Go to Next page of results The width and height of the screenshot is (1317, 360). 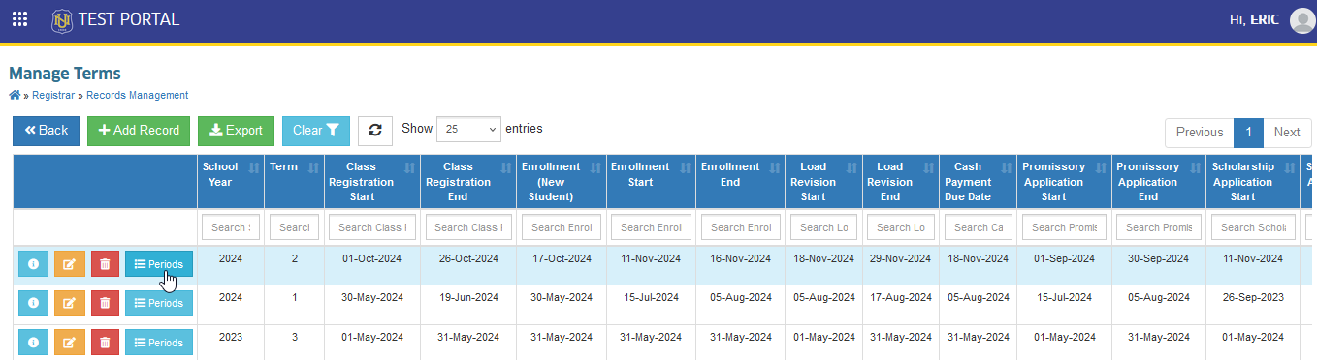(x=1287, y=133)
